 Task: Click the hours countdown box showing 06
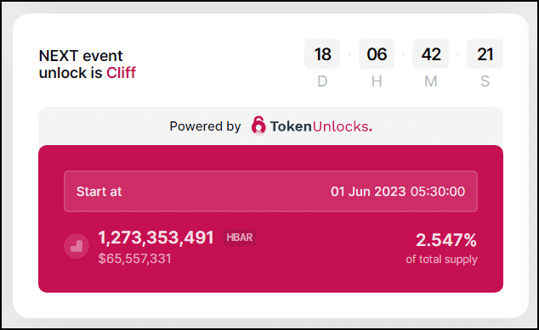[377, 53]
